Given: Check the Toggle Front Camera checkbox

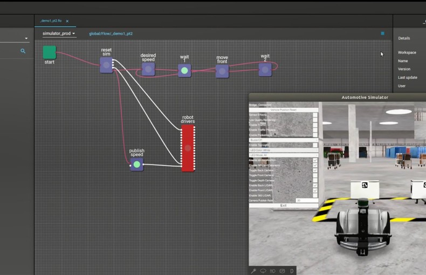Looking at the screenshot, I should coord(315,175).
